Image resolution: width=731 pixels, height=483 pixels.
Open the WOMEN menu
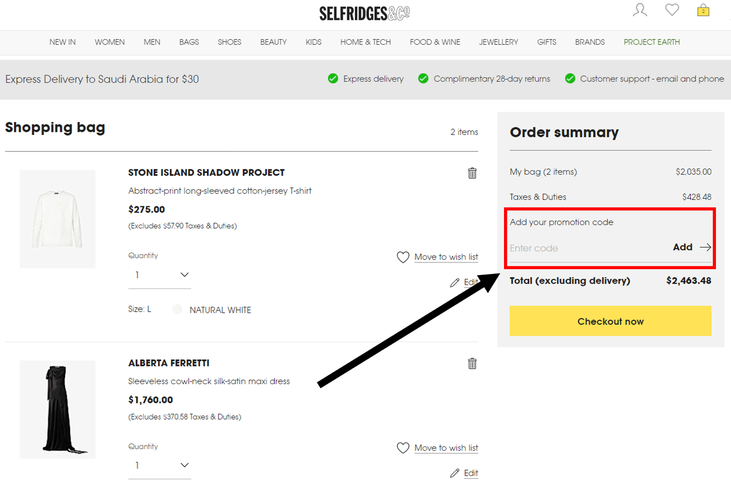[110, 42]
